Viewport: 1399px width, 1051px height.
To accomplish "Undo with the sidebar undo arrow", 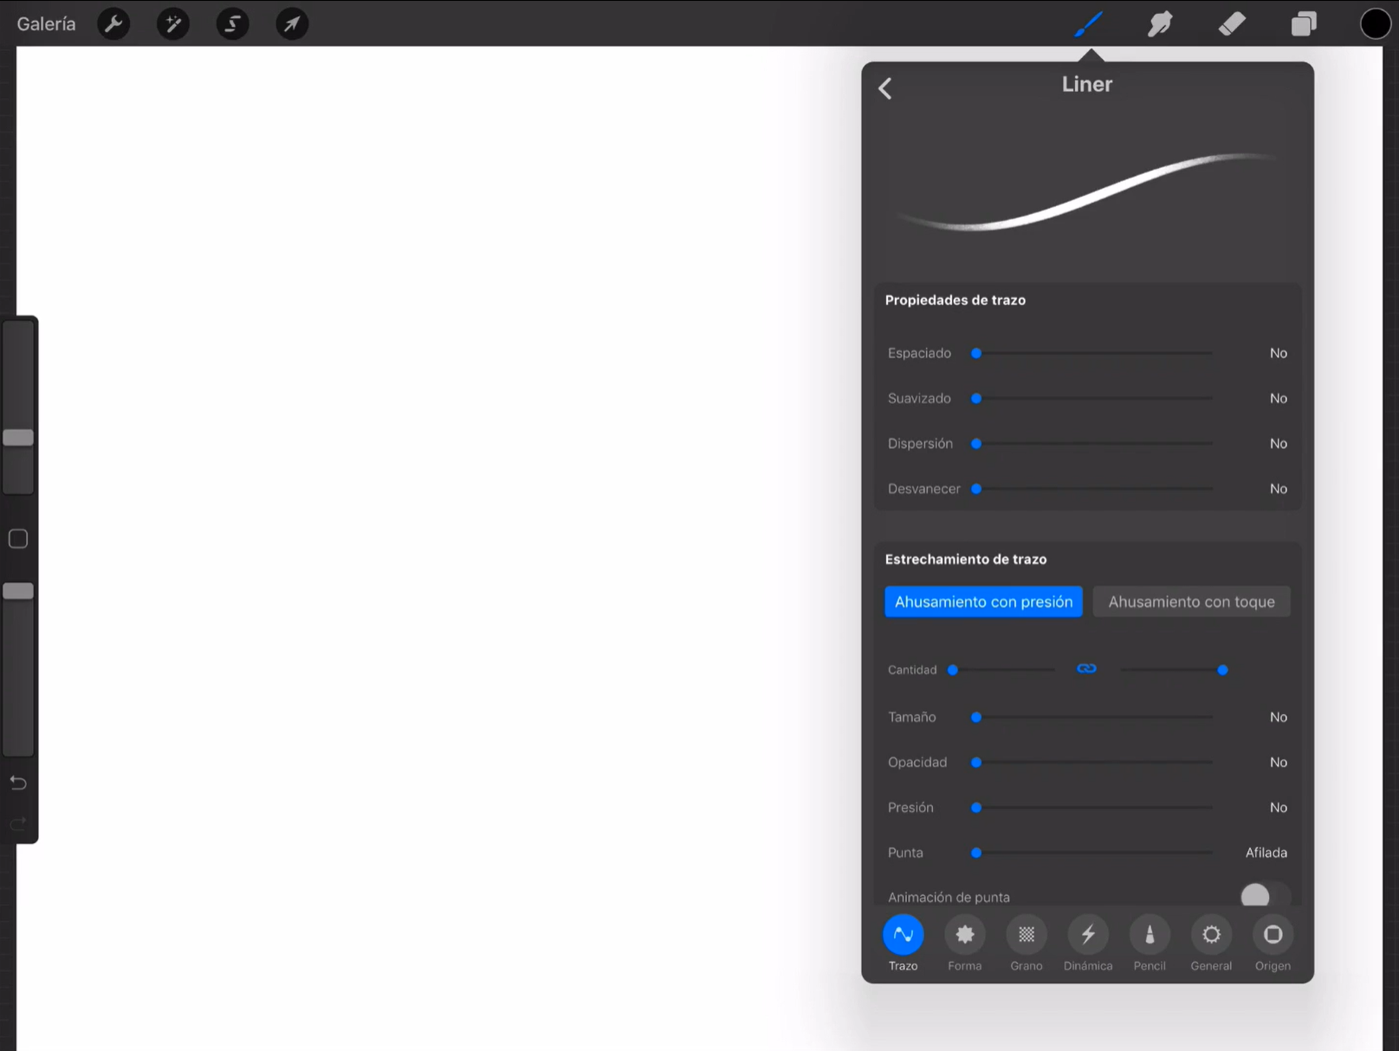I will coord(18,783).
